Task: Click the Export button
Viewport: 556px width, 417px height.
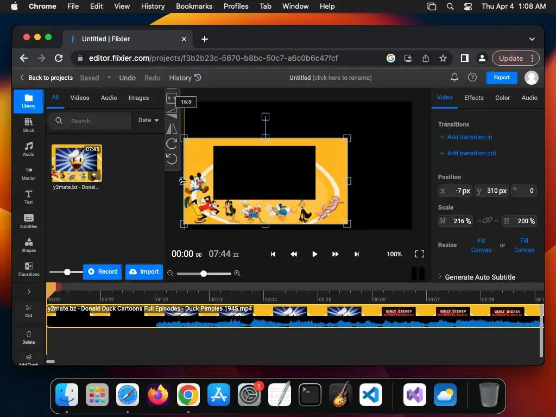Action: point(501,77)
